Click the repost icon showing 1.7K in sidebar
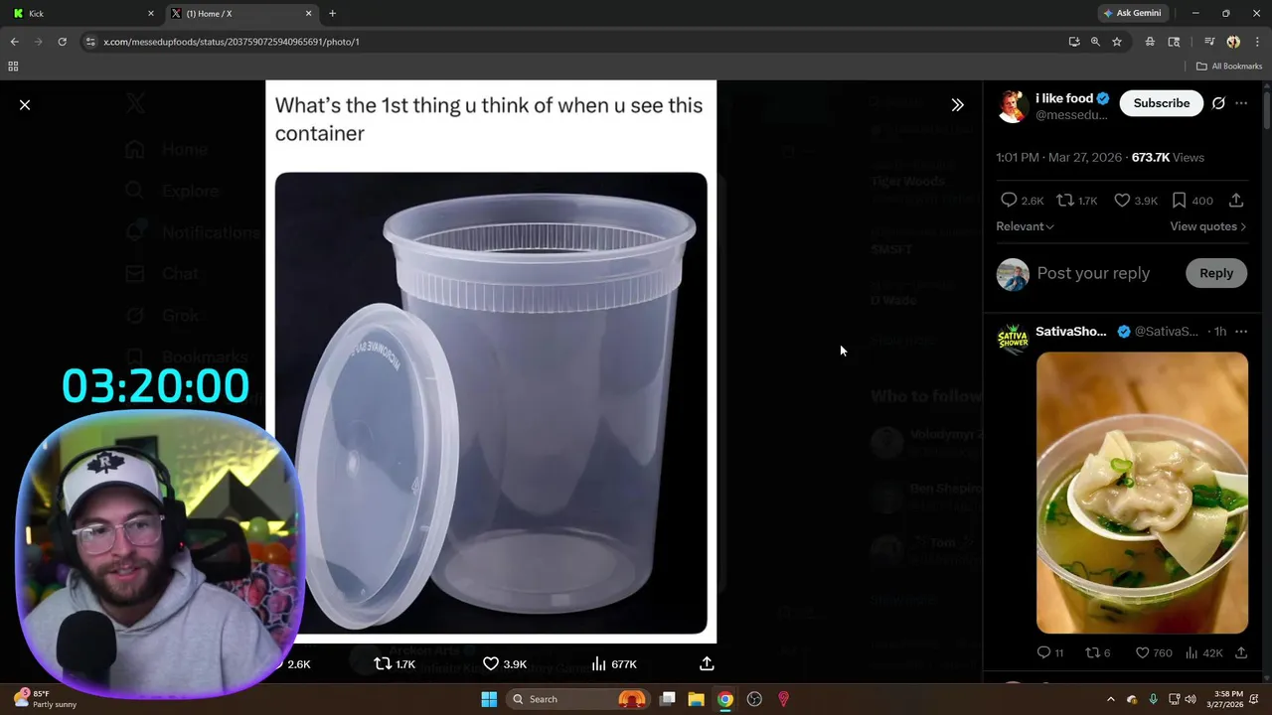The height and width of the screenshot is (715, 1272). (1064, 201)
